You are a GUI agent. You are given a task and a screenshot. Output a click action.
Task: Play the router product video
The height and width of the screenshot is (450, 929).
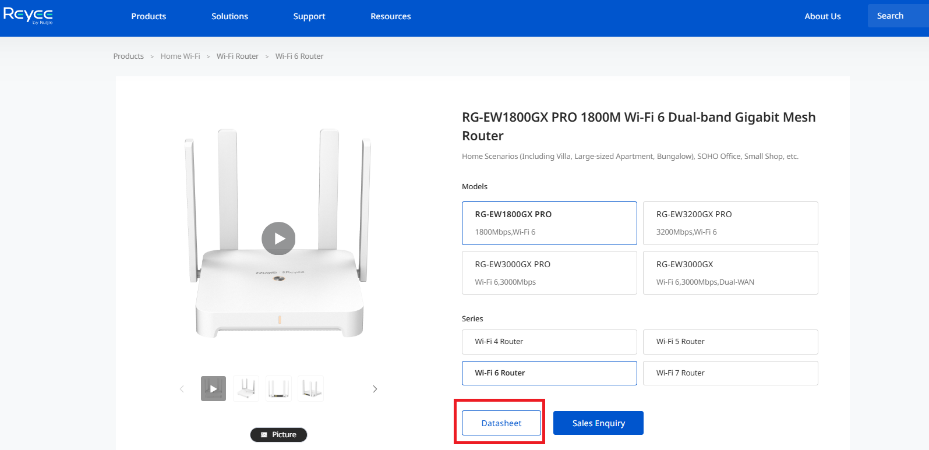click(278, 239)
